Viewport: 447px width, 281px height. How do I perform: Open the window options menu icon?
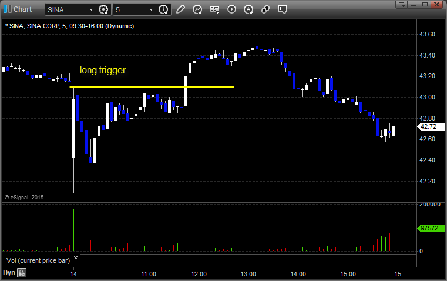[x=402, y=4]
